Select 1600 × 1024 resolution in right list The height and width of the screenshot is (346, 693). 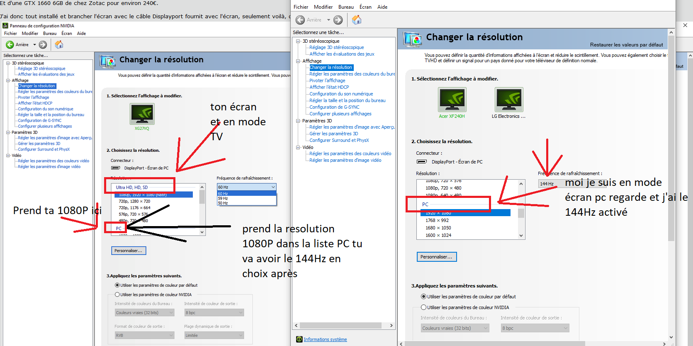(x=438, y=235)
